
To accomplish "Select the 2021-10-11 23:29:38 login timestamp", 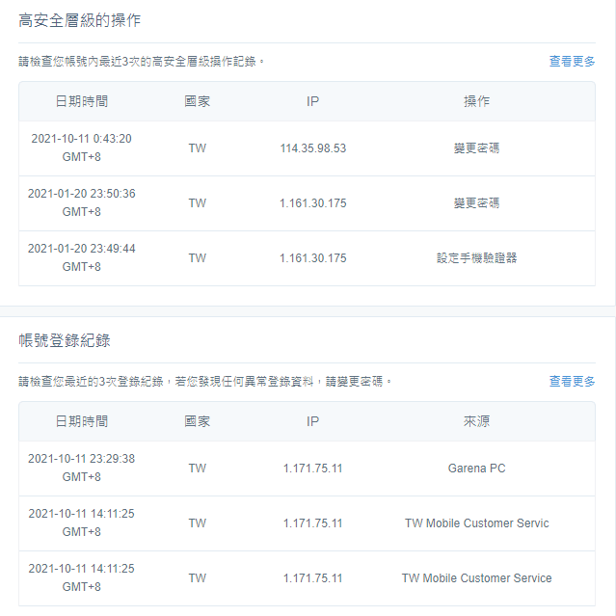I will click(x=81, y=459).
